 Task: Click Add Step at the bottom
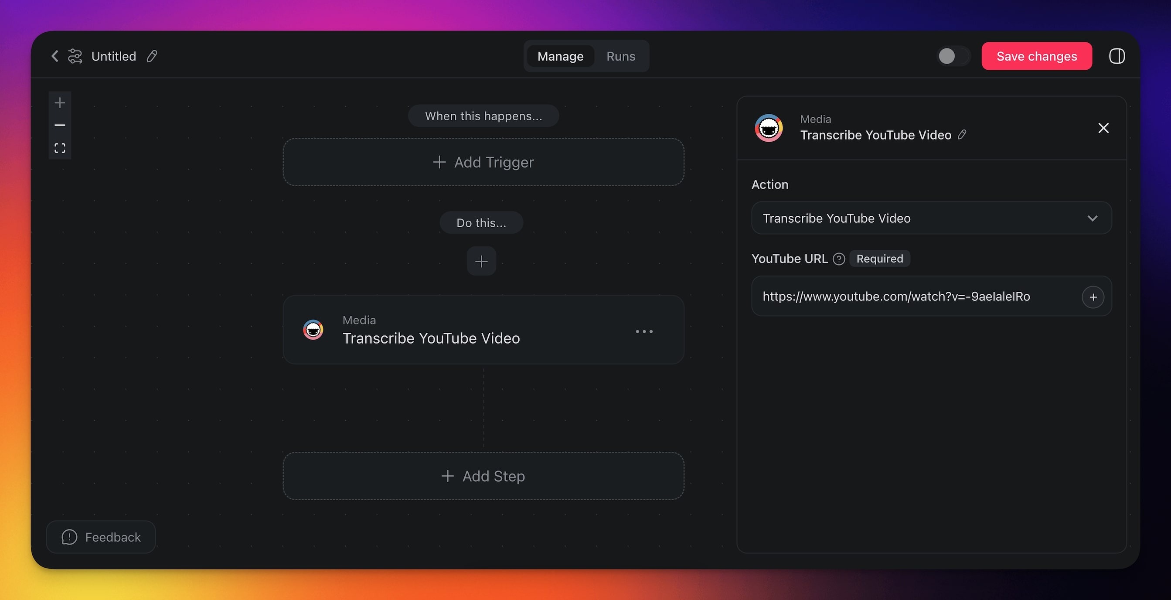pos(483,476)
